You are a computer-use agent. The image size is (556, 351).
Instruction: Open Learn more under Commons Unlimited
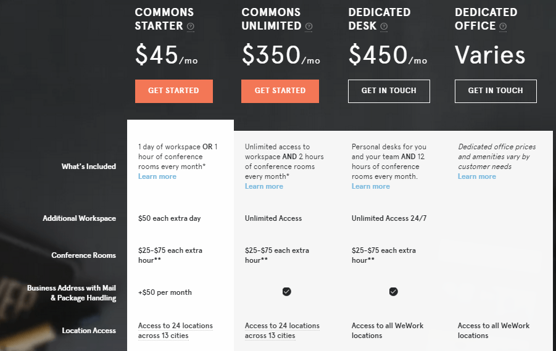264,186
